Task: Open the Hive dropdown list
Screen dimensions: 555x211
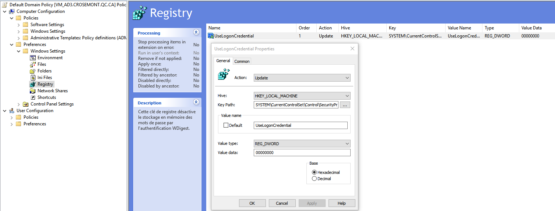Action: coord(302,96)
